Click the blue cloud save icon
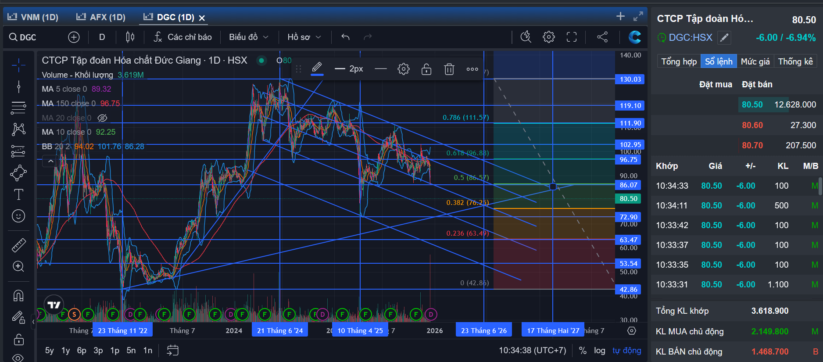This screenshot has height=362, width=823. (634, 37)
